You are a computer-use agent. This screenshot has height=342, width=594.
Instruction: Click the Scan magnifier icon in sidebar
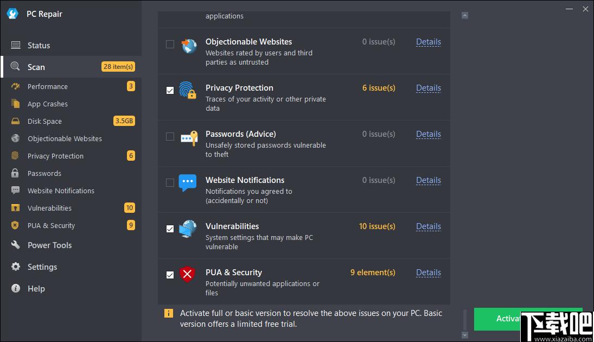15,66
